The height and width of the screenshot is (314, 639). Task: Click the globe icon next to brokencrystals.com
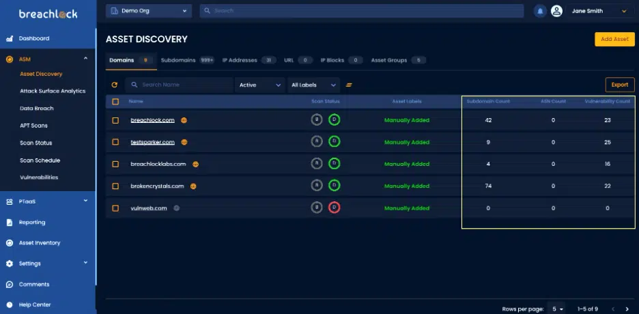pyautogui.click(x=193, y=186)
